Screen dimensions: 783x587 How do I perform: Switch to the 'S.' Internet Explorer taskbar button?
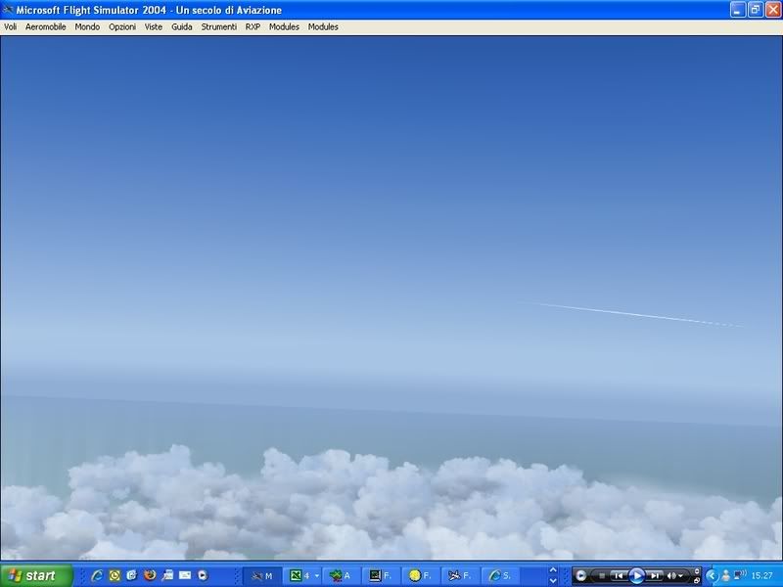click(x=500, y=576)
